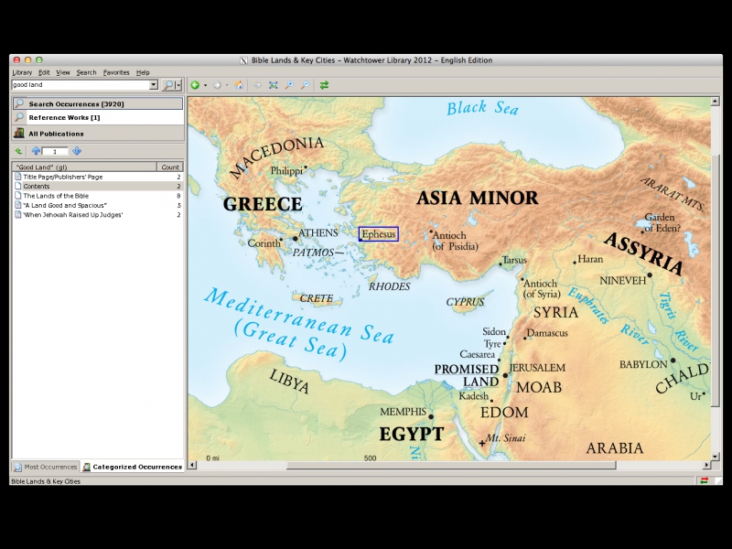The height and width of the screenshot is (549, 732).
Task: Click the green Back navigation arrow
Action: click(x=194, y=85)
